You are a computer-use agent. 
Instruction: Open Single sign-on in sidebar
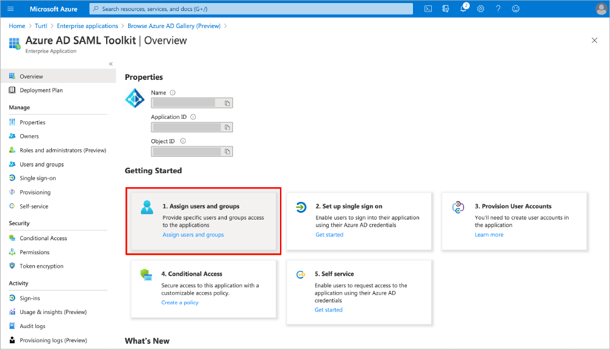point(37,178)
